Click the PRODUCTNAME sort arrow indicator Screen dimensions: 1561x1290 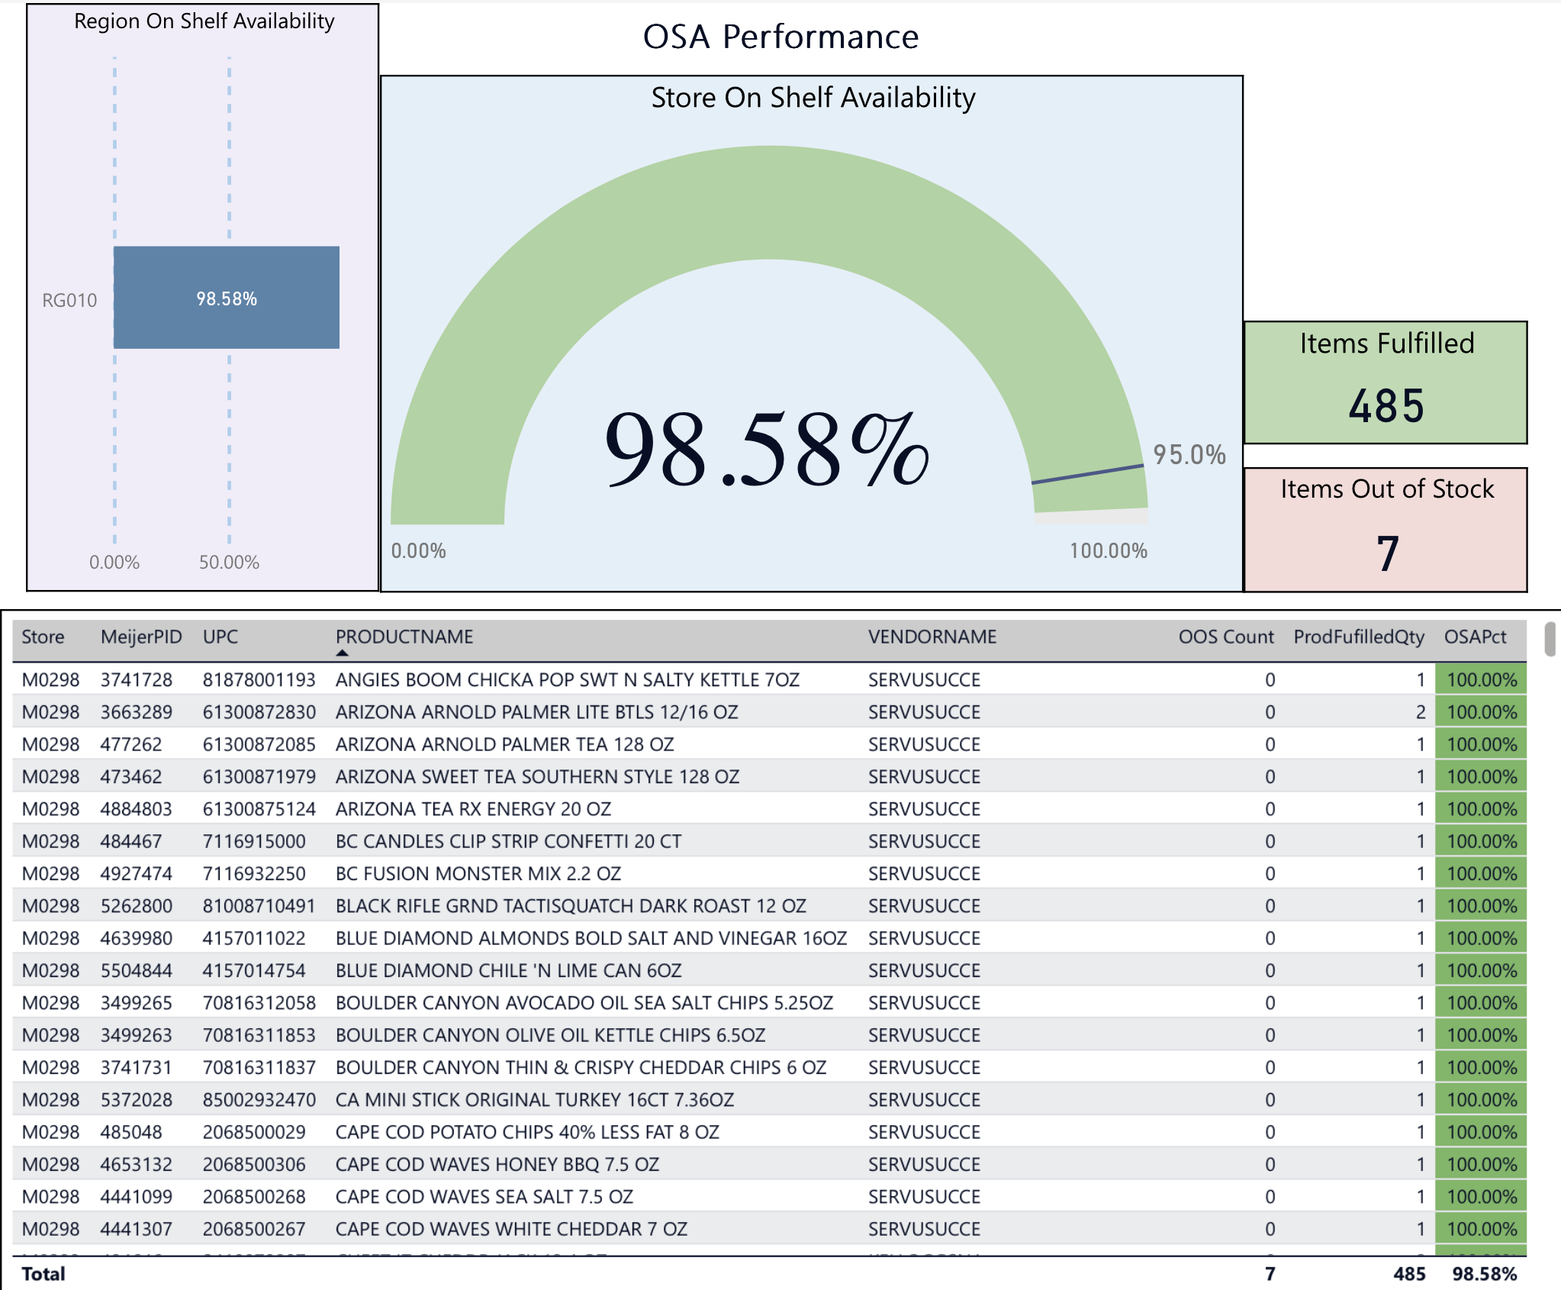[x=342, y=653]
